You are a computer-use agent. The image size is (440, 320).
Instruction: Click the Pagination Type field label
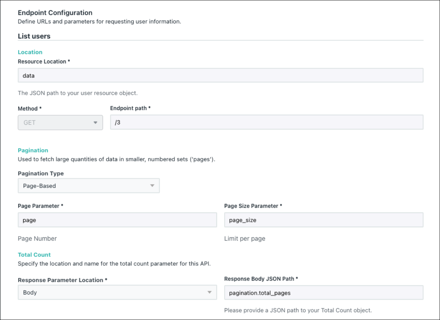[x=41, y=174]
